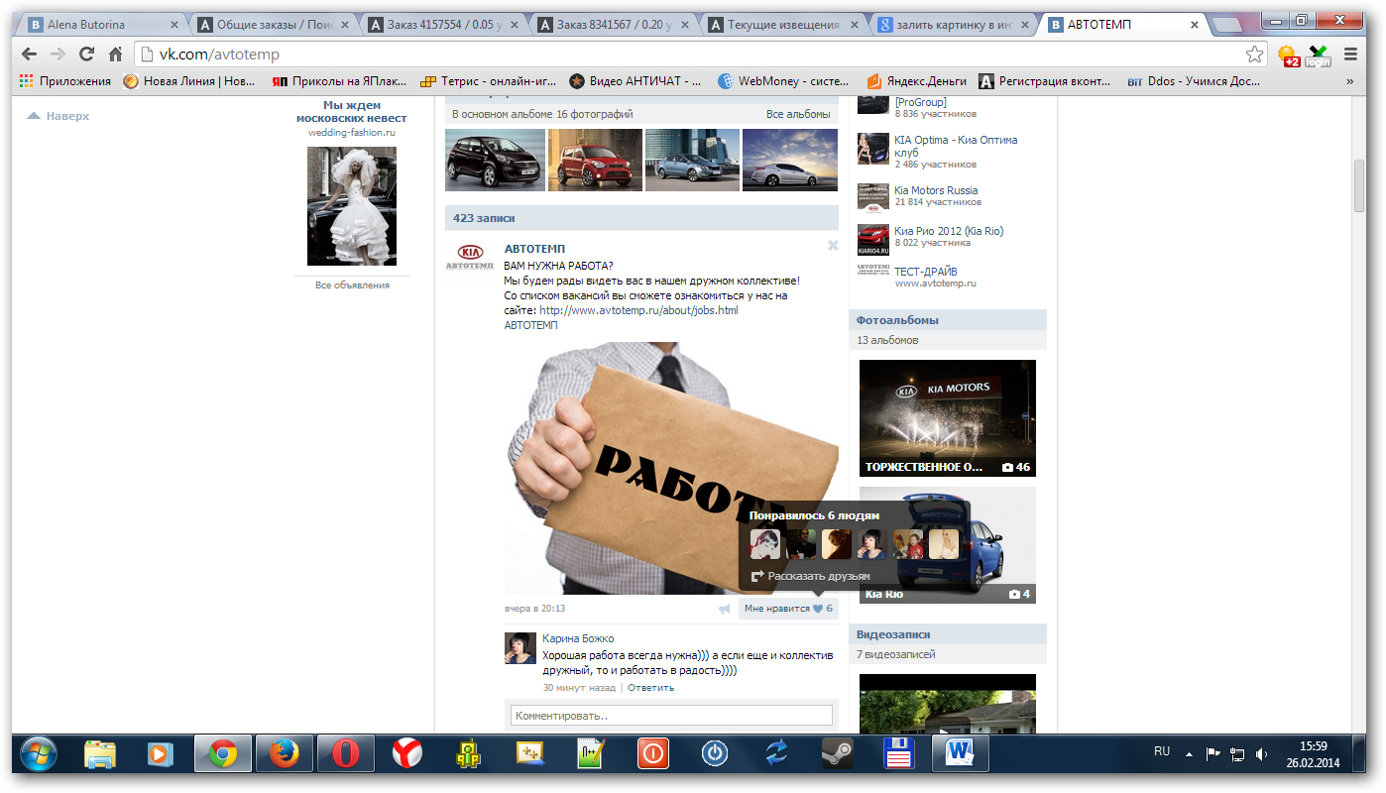Click the Наверх link to return to the top

[58, 116]
